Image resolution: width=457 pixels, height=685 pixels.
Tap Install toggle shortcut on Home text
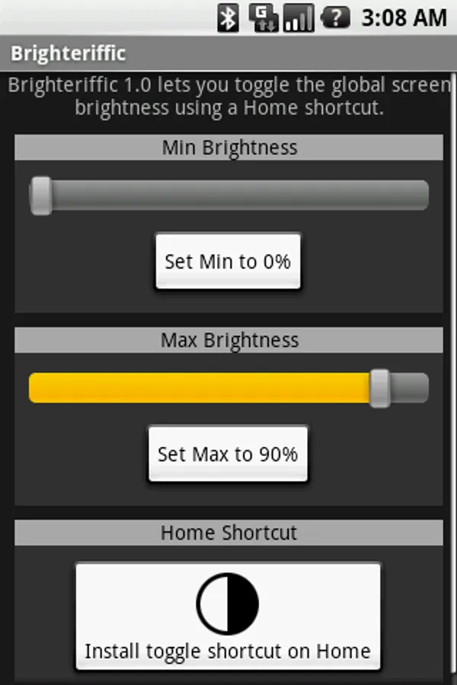tap(228, 652)
